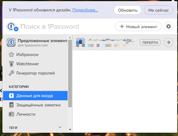Click the ПЕРЕЙТИ button on the account item
The image size is (178, 136).
coord(150,42)
